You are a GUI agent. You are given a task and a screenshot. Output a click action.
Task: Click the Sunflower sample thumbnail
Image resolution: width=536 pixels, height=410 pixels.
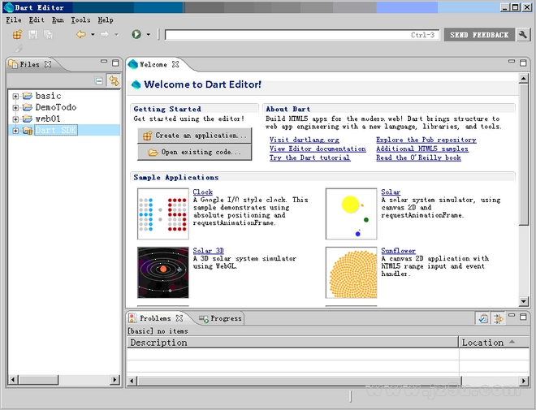click(x=352, y=273)
